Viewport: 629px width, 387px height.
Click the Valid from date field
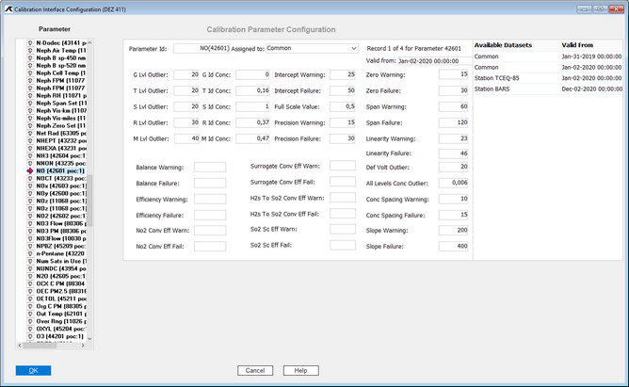pyautogui.click(x=435, y=61)
